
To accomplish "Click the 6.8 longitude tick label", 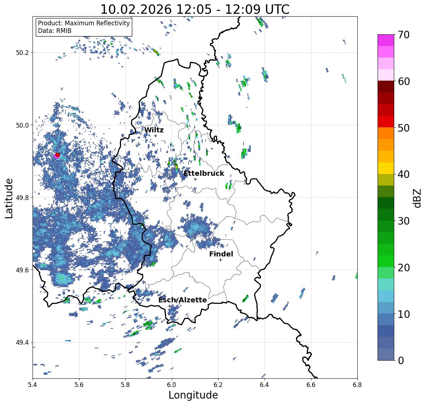I will point(357,385).
